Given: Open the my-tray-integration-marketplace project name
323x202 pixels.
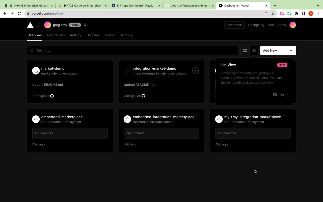Looking at the screenshot, I should pos(253,117).
